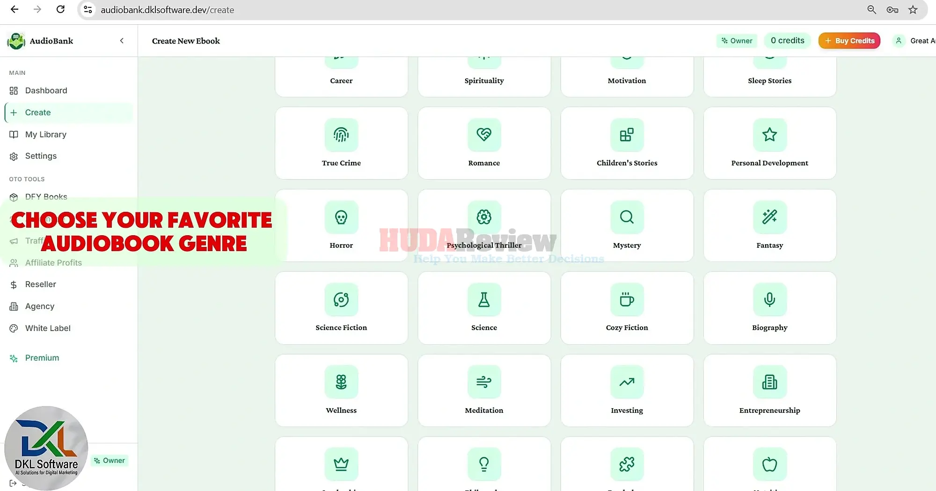Viewport: 936px width, 491px height.
Task: Select the Science flask icon
Action: tap(484, 300)
